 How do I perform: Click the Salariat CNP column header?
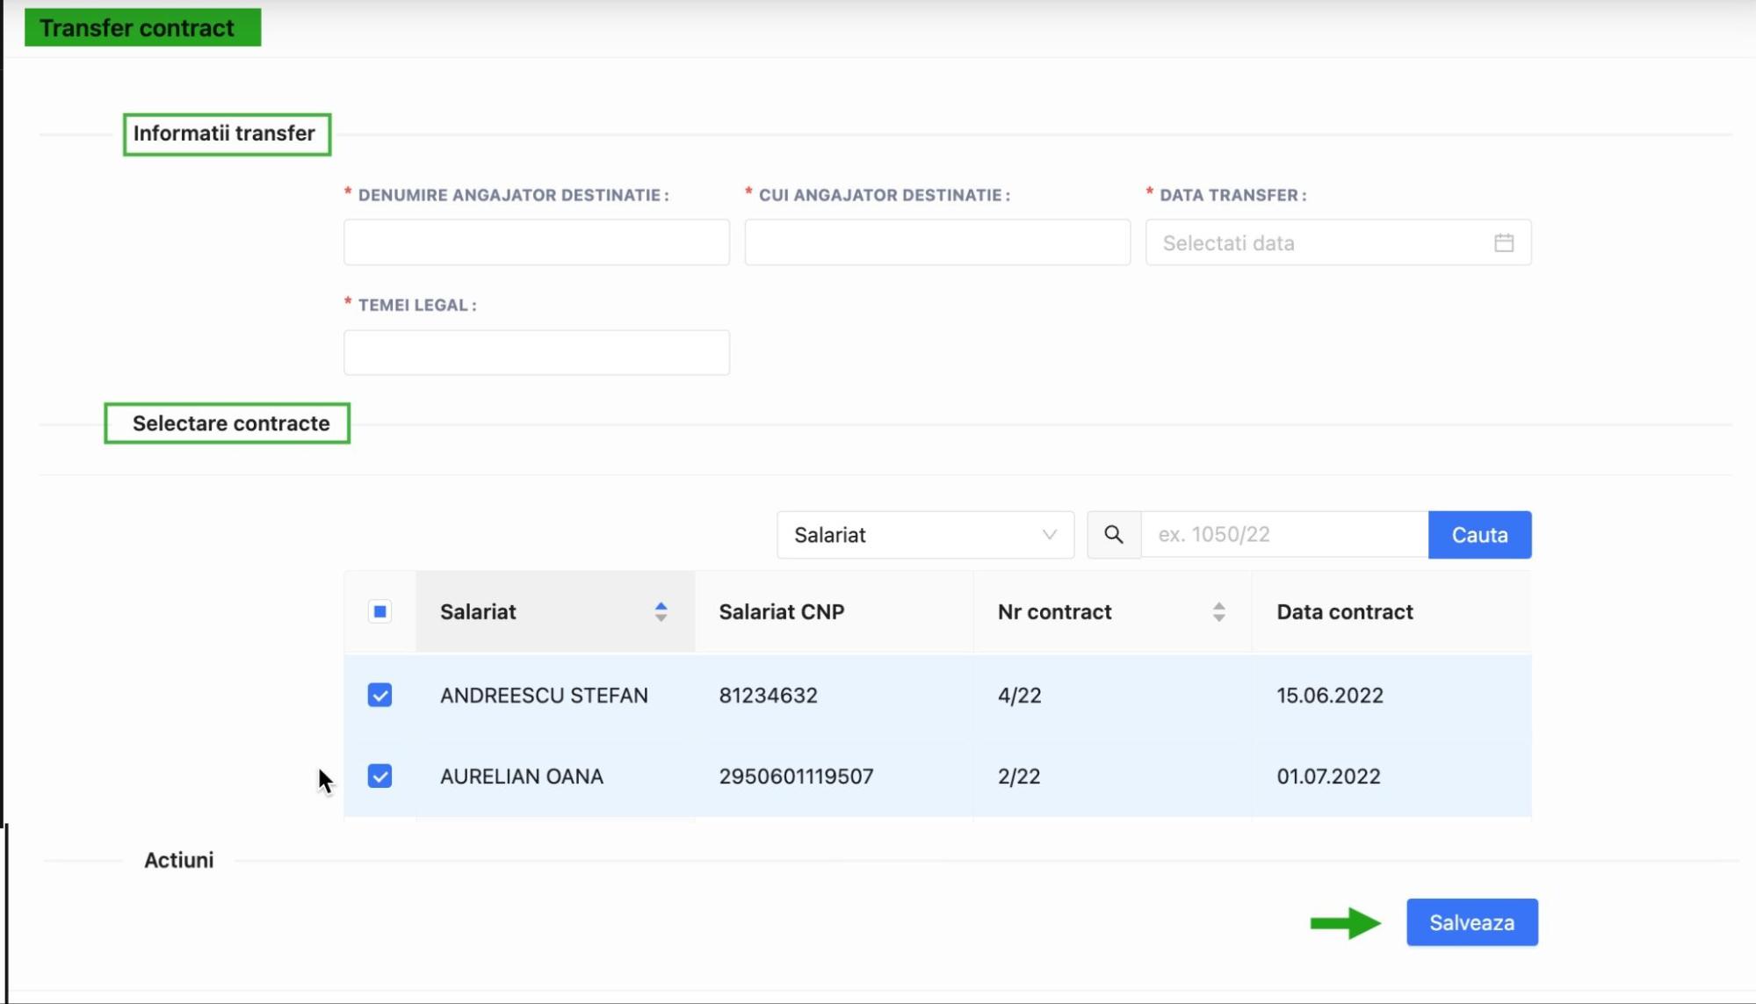tap(834, 612)
